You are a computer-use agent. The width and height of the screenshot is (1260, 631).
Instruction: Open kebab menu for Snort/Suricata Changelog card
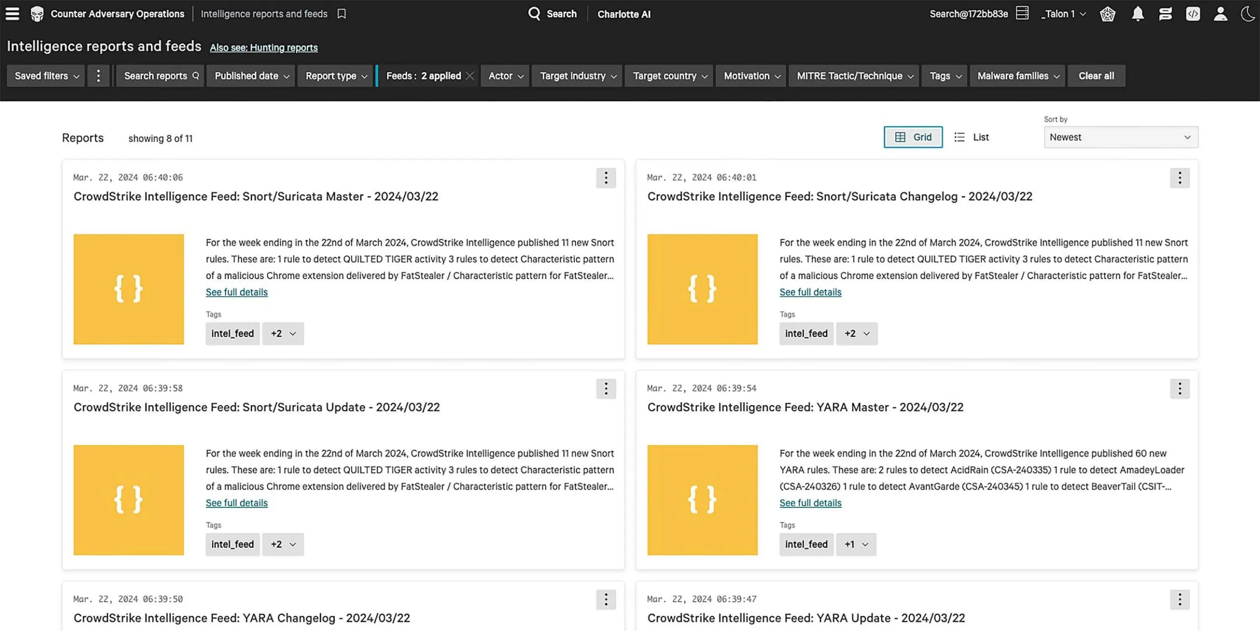tap(1180, 178)
